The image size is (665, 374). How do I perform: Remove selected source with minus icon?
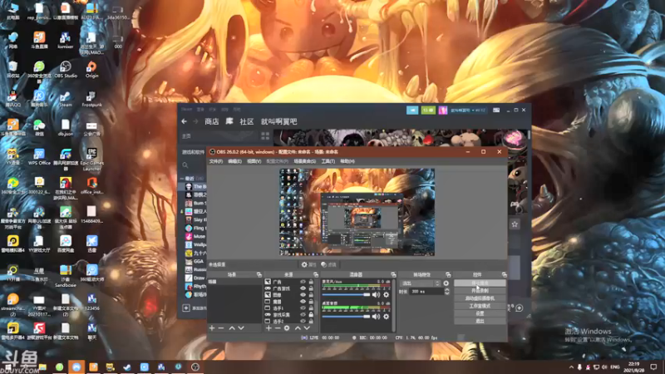point(278,328)
